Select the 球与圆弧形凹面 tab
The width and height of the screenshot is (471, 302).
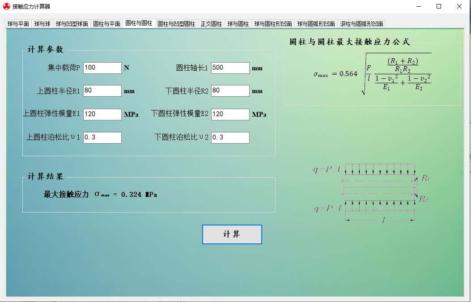(316, 24)
